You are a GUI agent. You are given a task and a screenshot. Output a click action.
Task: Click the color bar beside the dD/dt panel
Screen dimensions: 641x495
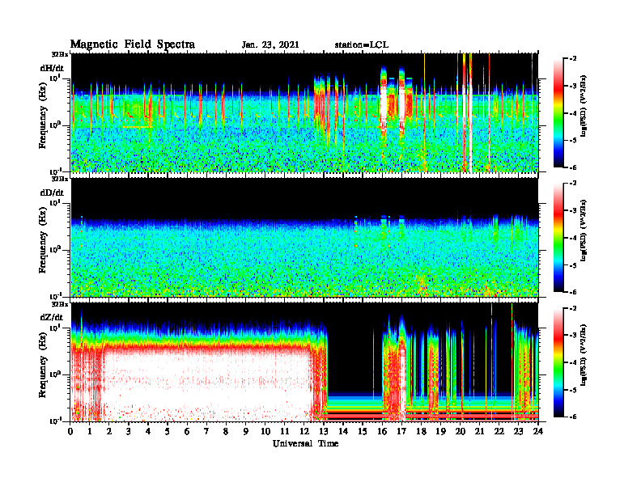click(558, 238)
